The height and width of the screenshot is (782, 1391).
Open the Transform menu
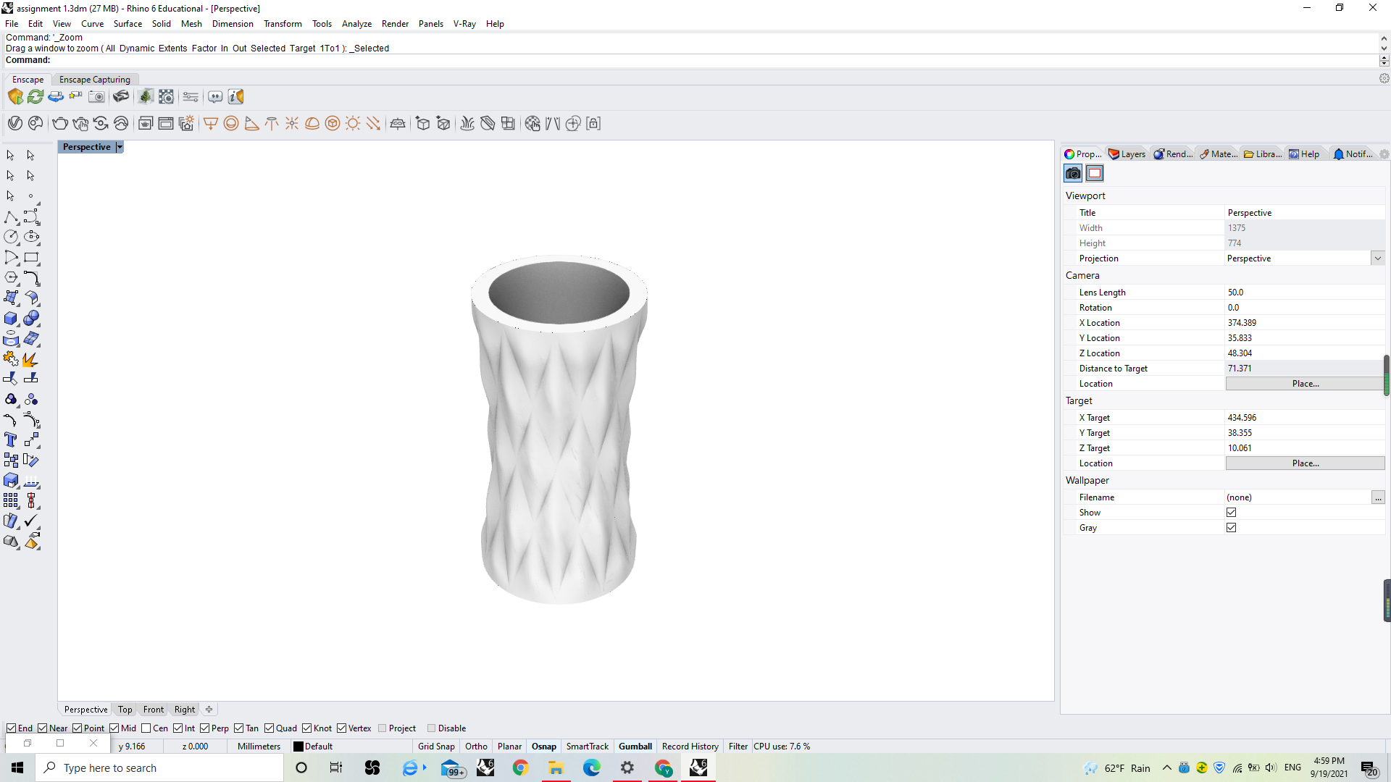pos(283,24)
